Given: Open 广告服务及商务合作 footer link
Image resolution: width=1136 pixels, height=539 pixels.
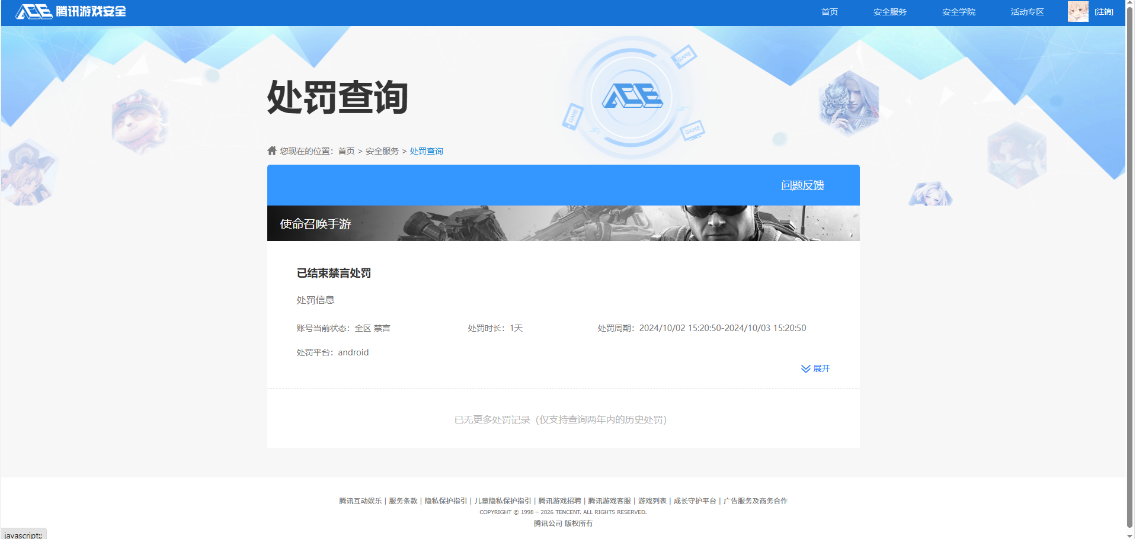Looking at the screenshot, I should [x=756, y=501].
